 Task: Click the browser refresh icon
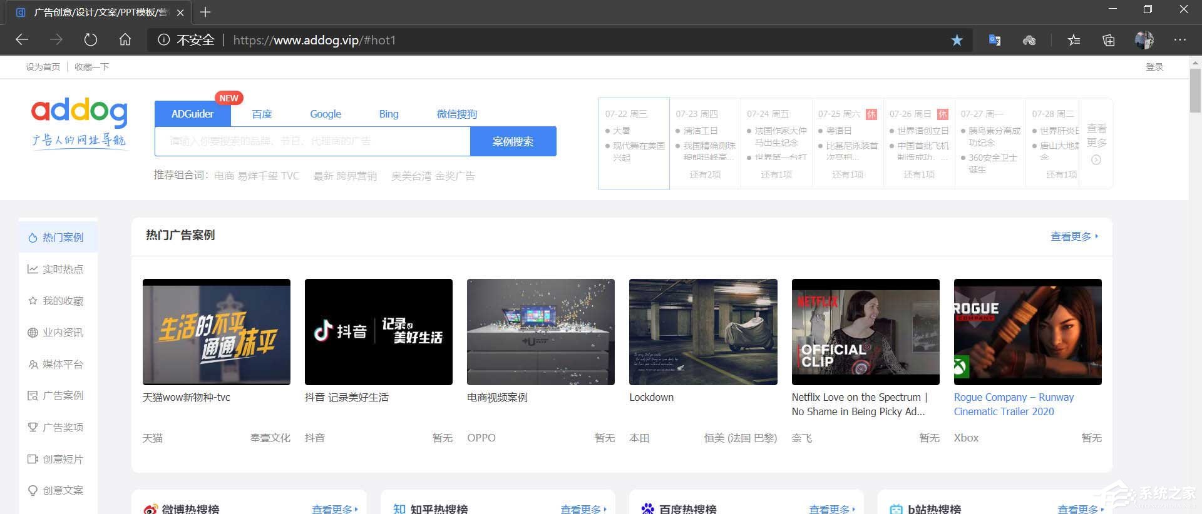(91, 40)
